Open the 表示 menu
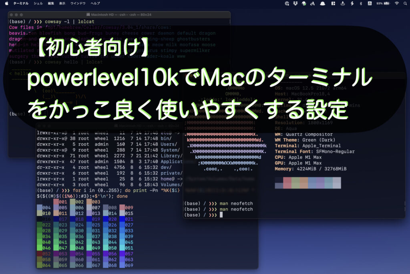410x274 pixels. click(62, 3)
